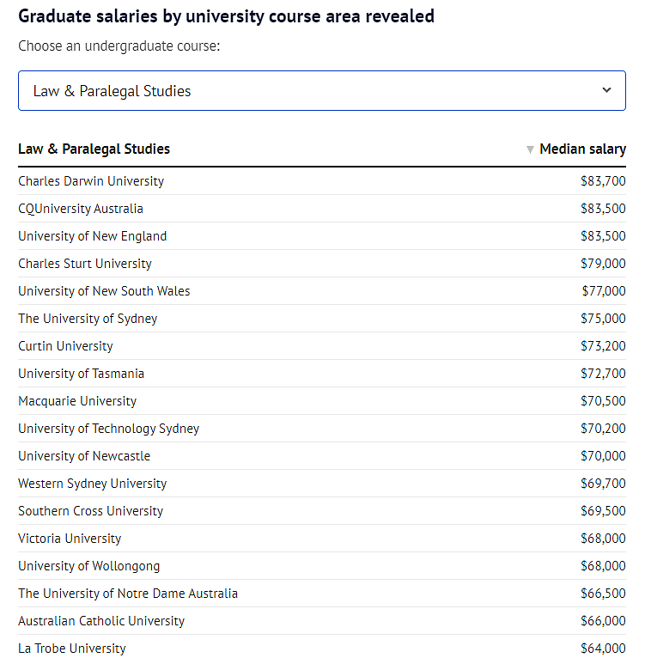Click The University of Notre Dame Australia
Viewport: 645px width, 670px height.
click(x=128, y=594)
